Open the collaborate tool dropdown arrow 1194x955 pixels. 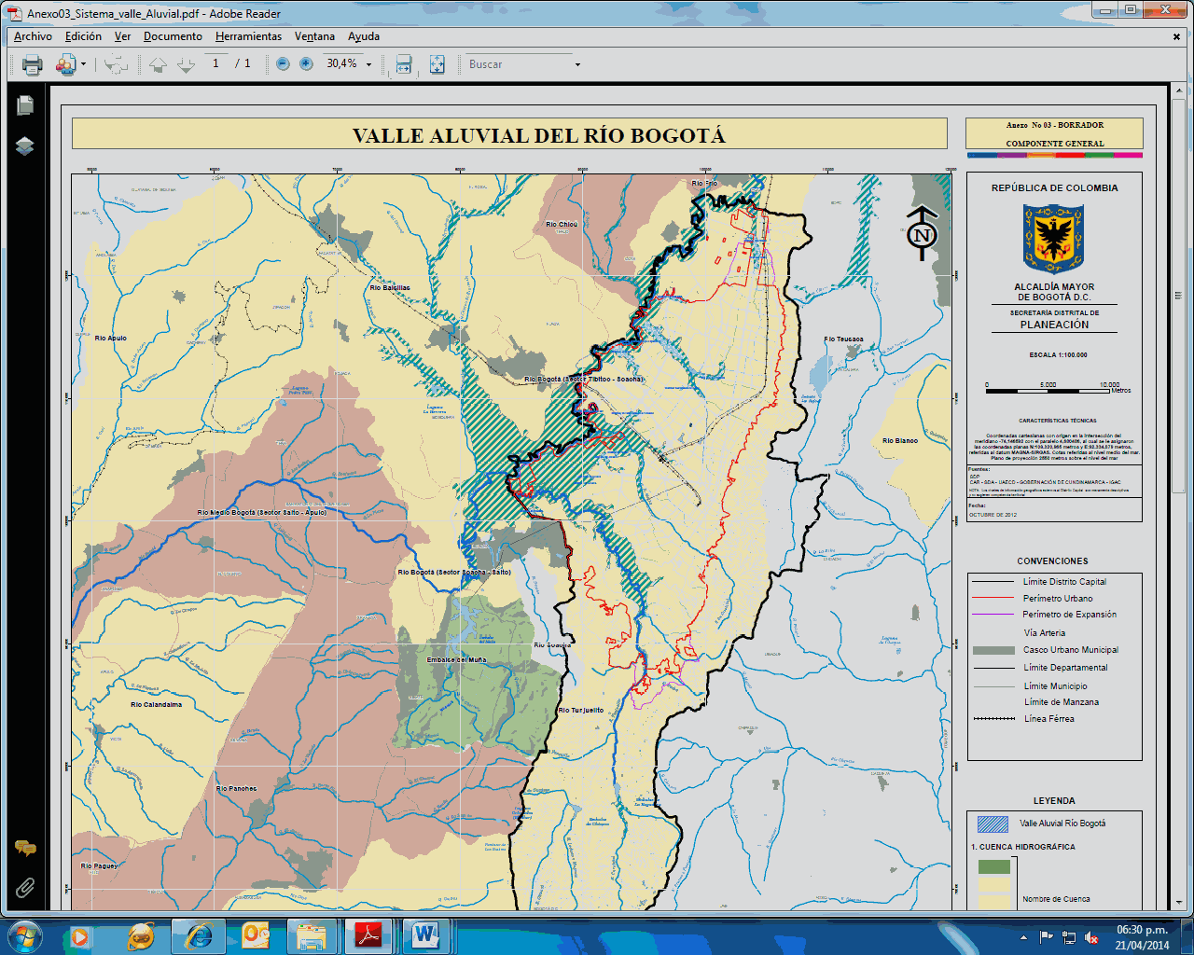(x=83, y=64)
